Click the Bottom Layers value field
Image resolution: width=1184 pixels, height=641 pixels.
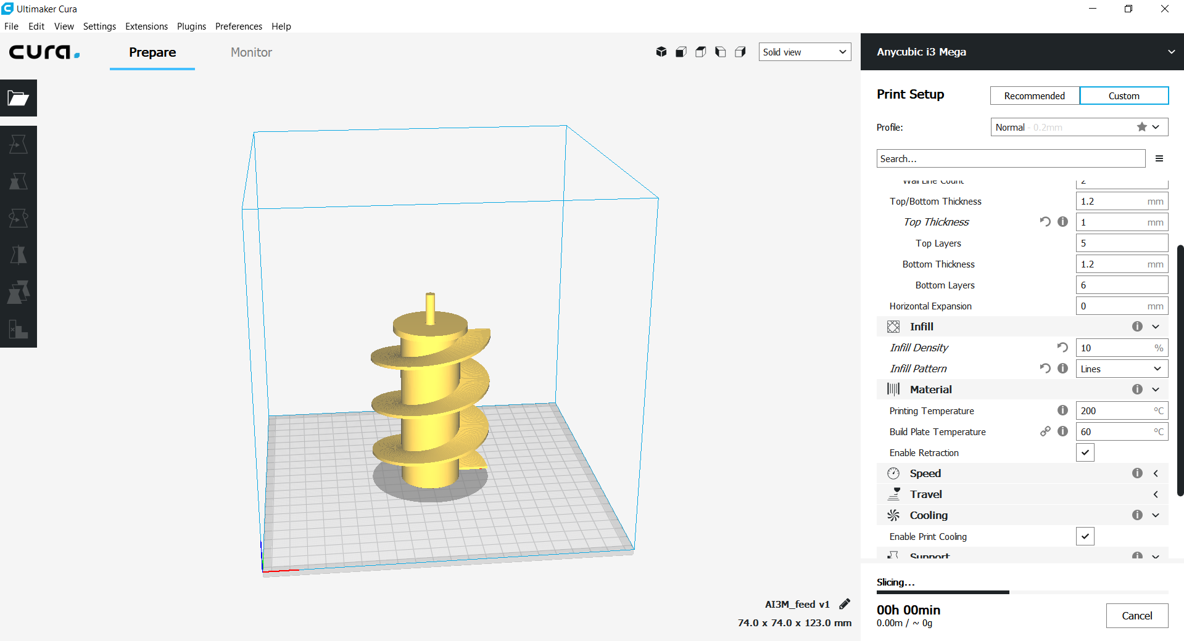click(x=1122, y=285)
